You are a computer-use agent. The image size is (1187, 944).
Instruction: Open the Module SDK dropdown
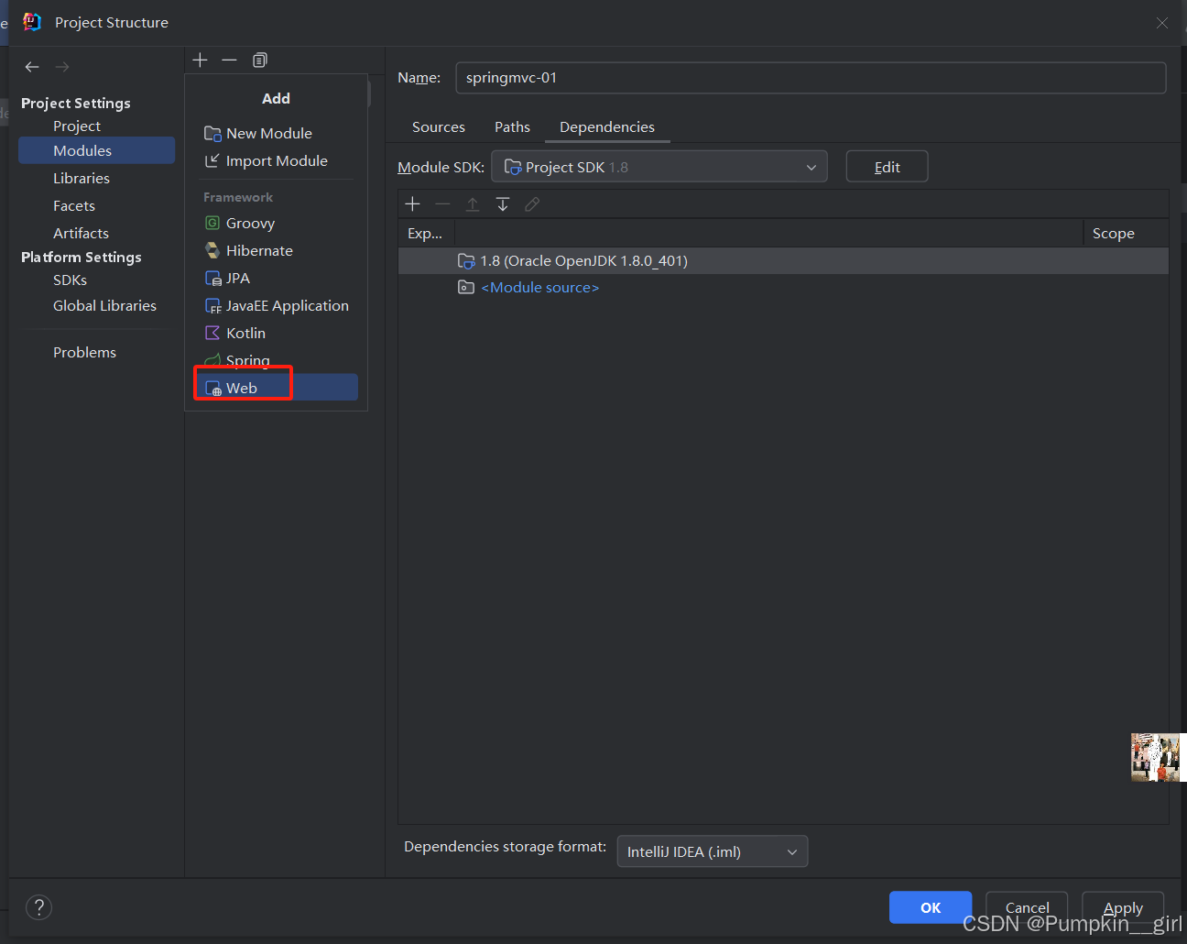tap(659, 167)
